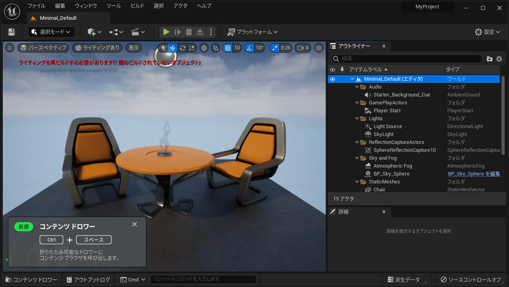Open the ファイル menu
The height and width of the screenshot is (287, 509).
click(x=36, y=6)
